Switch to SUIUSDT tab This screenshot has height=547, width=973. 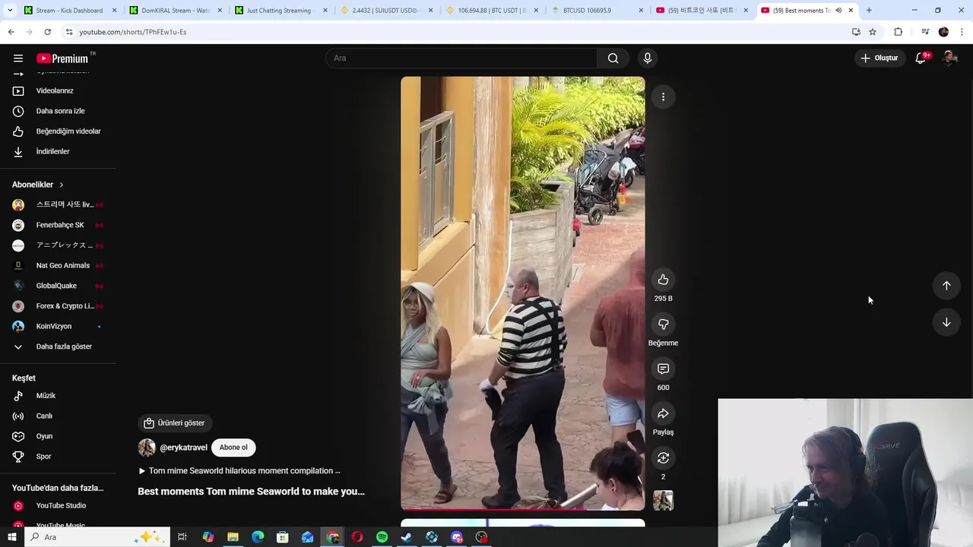pos(385,11)
